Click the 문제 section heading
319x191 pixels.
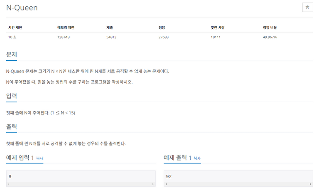tap(12, 55)
